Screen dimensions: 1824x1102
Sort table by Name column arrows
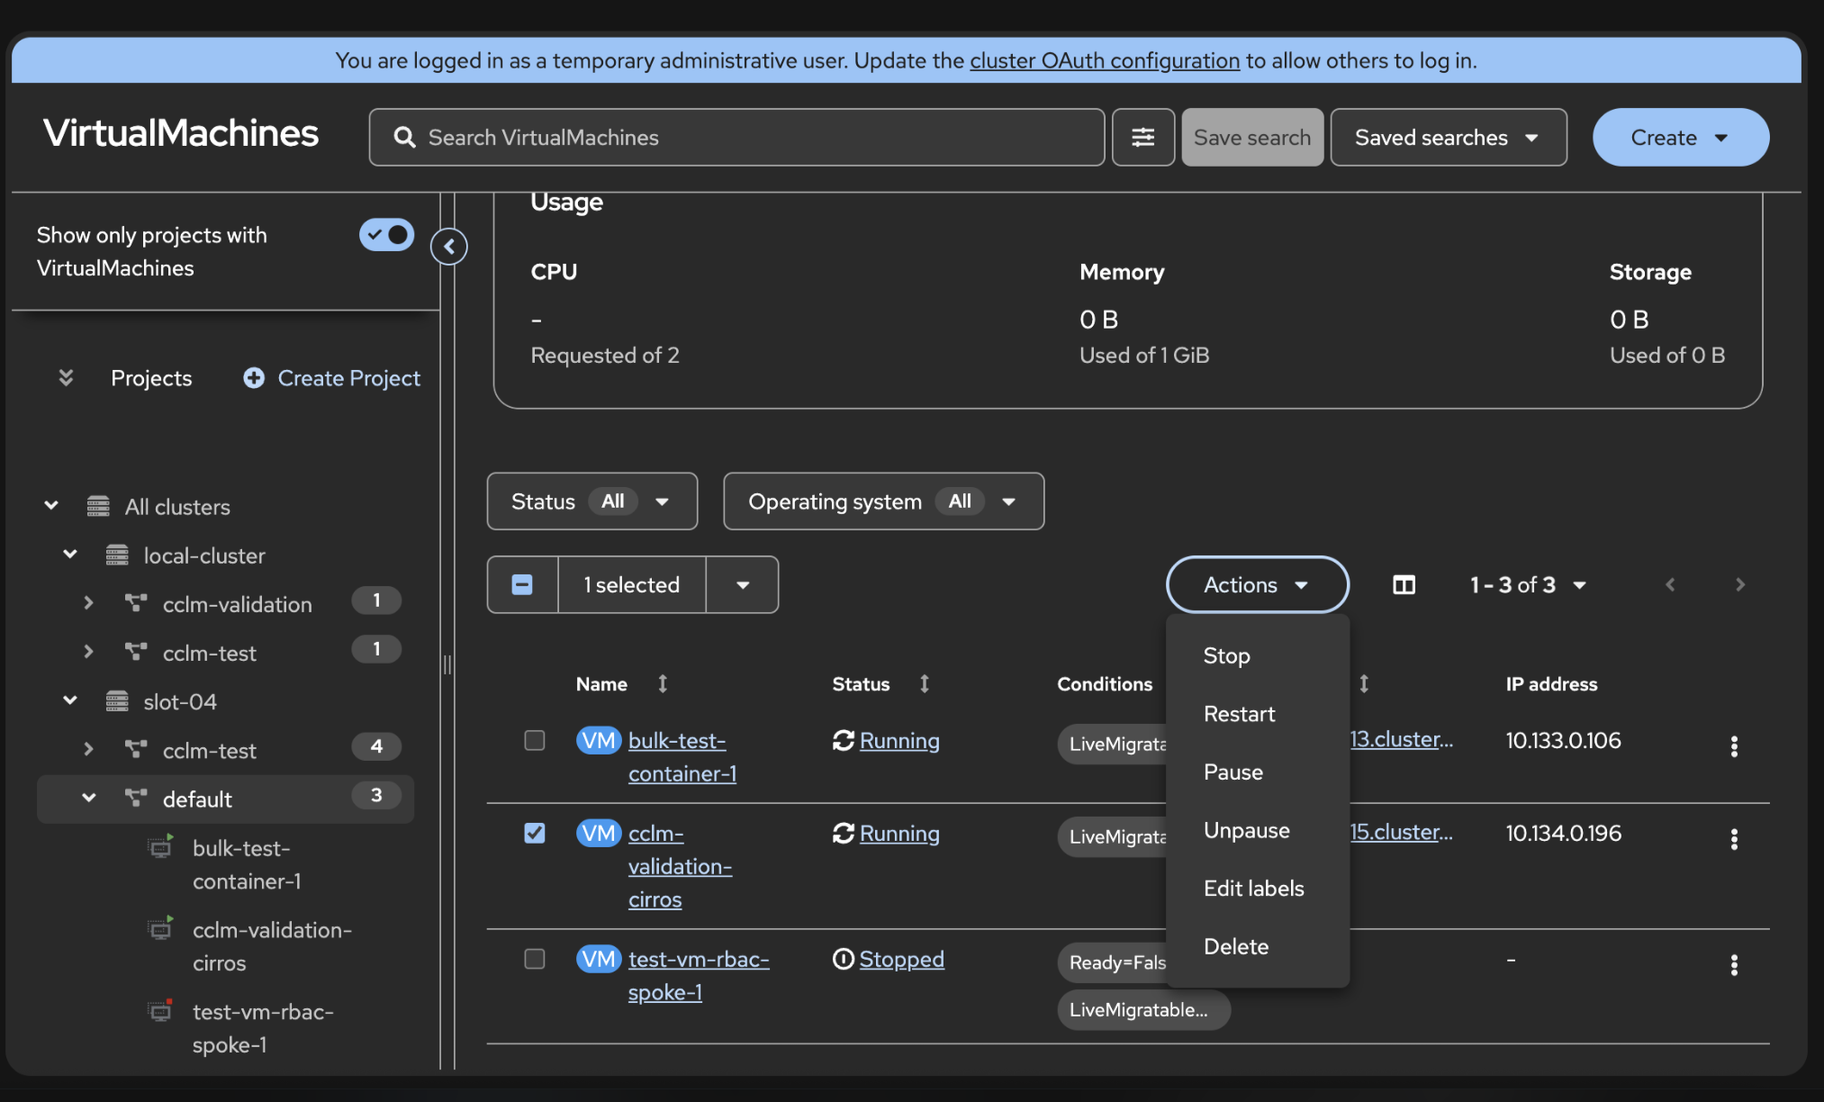point(663,683)
